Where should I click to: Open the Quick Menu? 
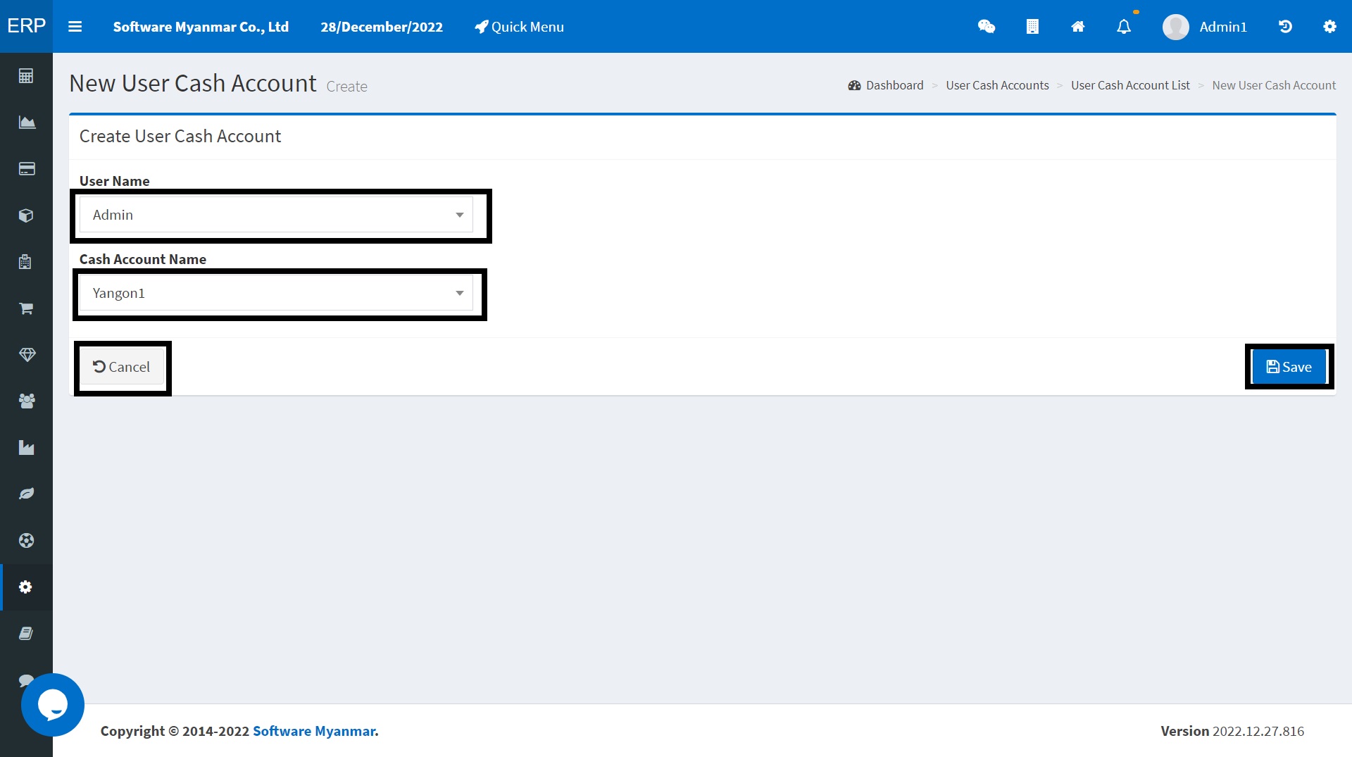coord(519,27)
